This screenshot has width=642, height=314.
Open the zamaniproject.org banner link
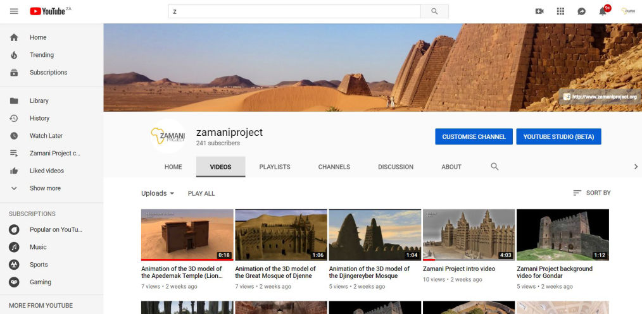coord(600,97)
